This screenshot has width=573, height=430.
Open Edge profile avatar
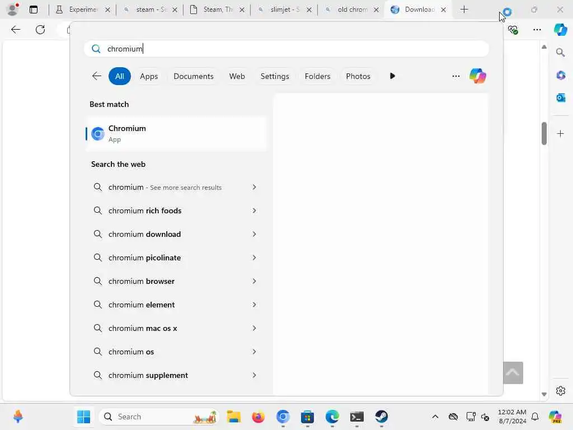point(12,10)
